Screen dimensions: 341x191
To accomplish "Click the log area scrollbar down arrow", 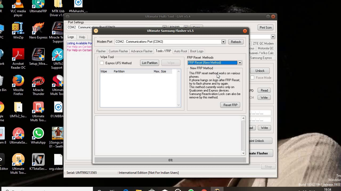I will (x=243, y=153).
